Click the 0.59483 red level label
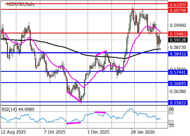The height and width of the screenshot is (136, 190). pos(177,34)
